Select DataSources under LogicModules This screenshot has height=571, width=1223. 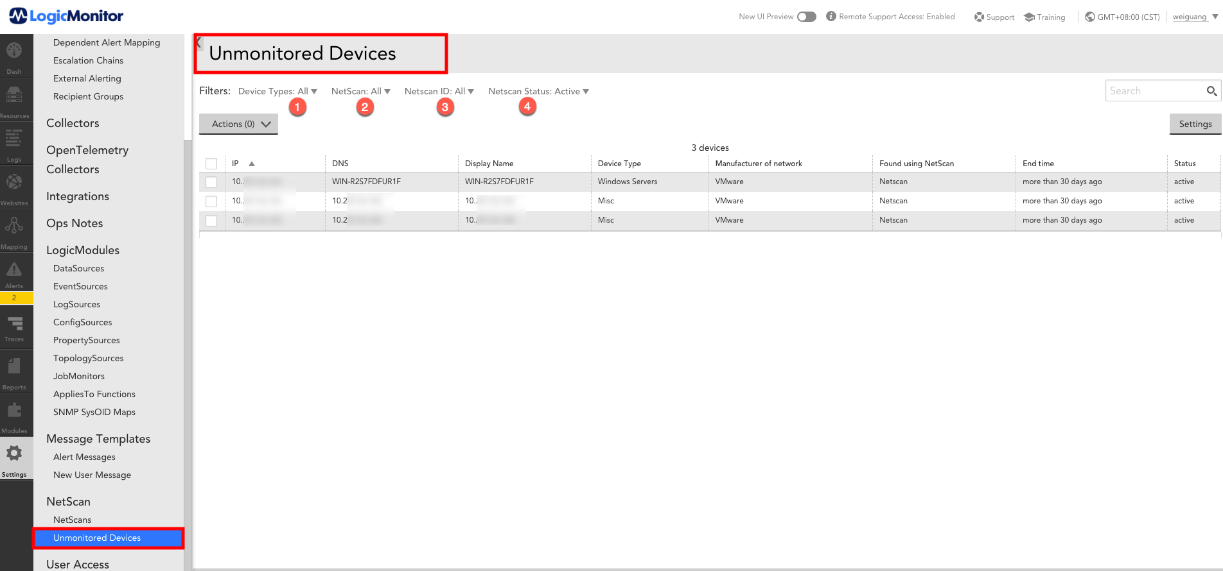click(78, 268)
